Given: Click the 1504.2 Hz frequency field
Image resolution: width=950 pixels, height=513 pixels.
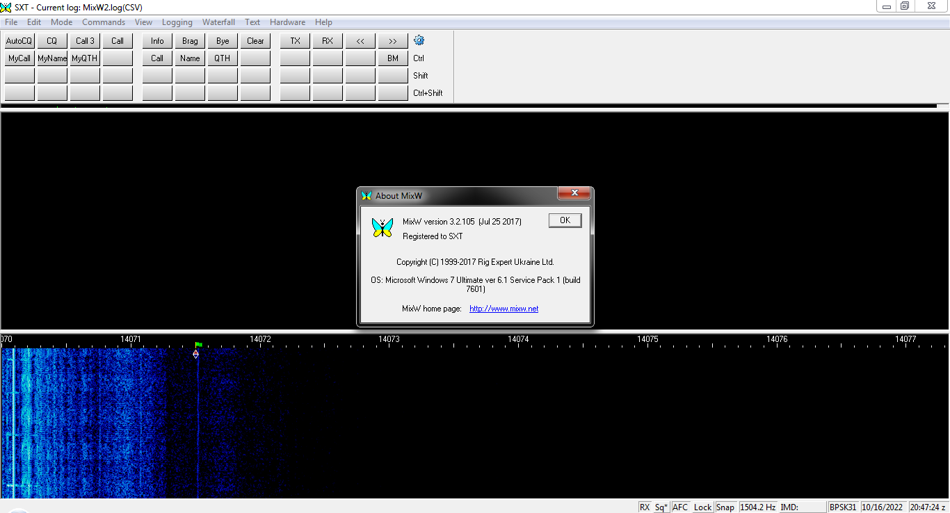Looking at the screenshot, I should (x=758, y=507).
